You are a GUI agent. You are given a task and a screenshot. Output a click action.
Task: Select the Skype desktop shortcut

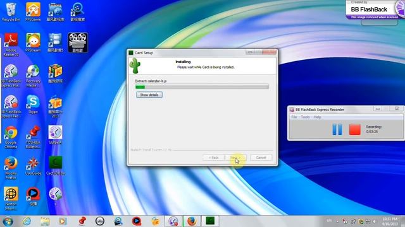(x=33, y=104)
